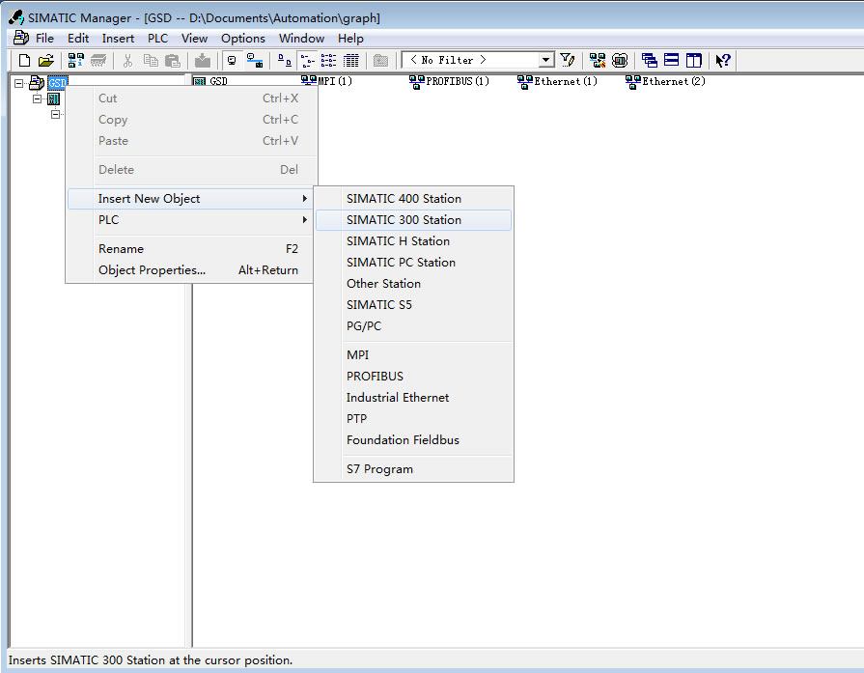Viewport: 864px width, 673px height.
Task: Click the S7 Memory Card toolbar icon
Action: coord(98,60)
